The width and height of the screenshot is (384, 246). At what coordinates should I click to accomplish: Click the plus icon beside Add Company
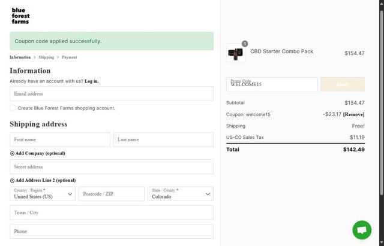[x=12, y=153]
